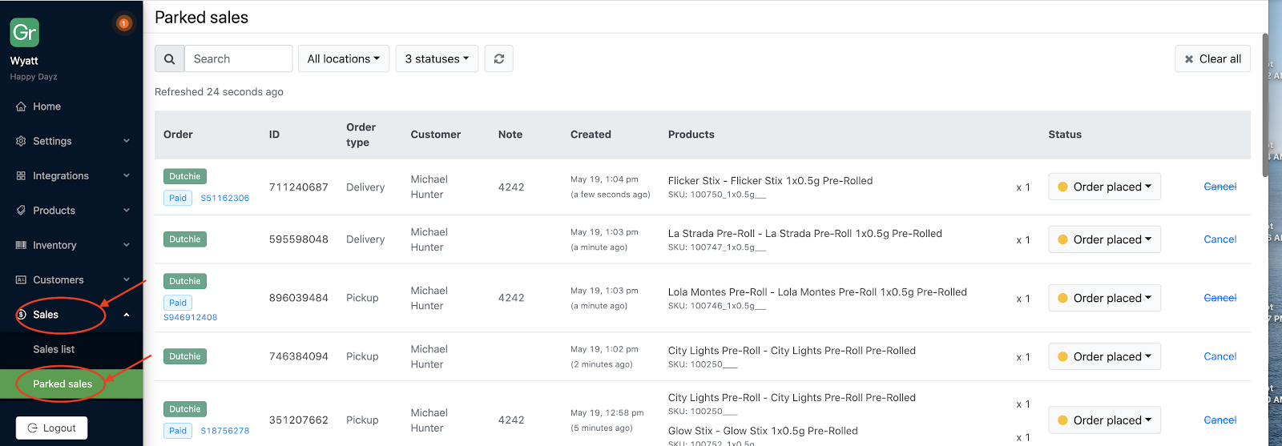Change status of order 711240687

pos(1104,187)
